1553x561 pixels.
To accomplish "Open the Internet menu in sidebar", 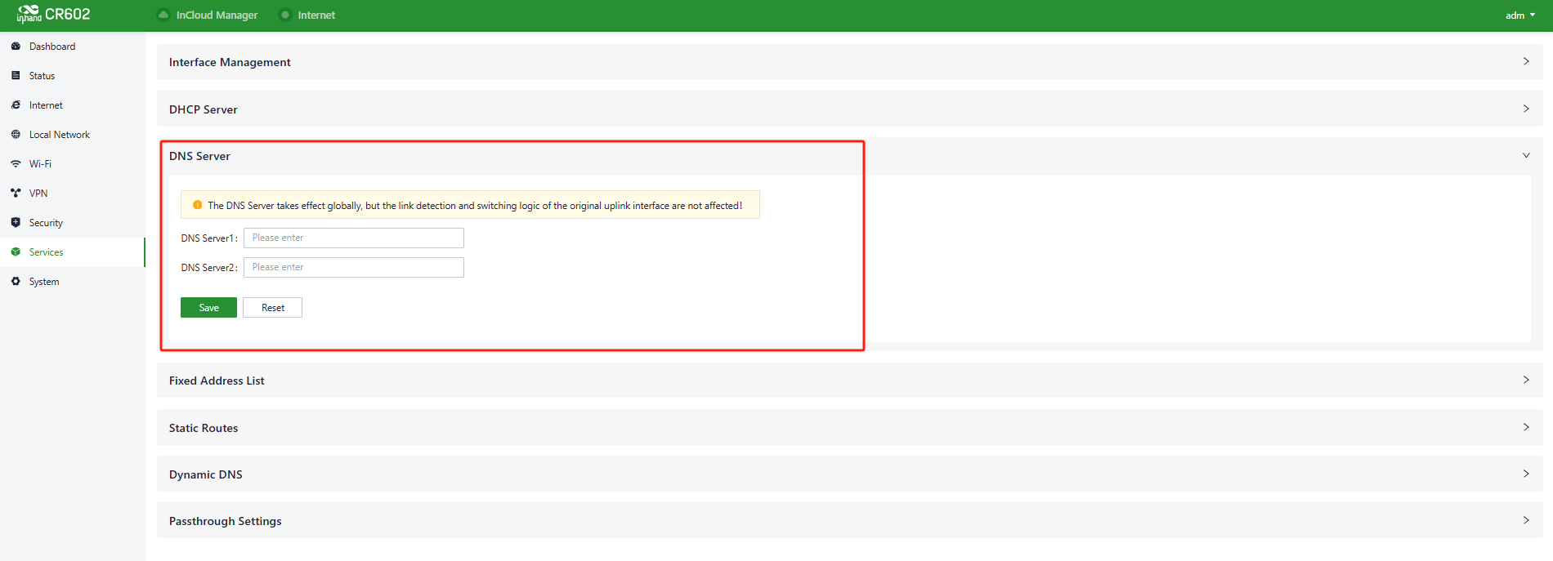I will coord(72,105).
